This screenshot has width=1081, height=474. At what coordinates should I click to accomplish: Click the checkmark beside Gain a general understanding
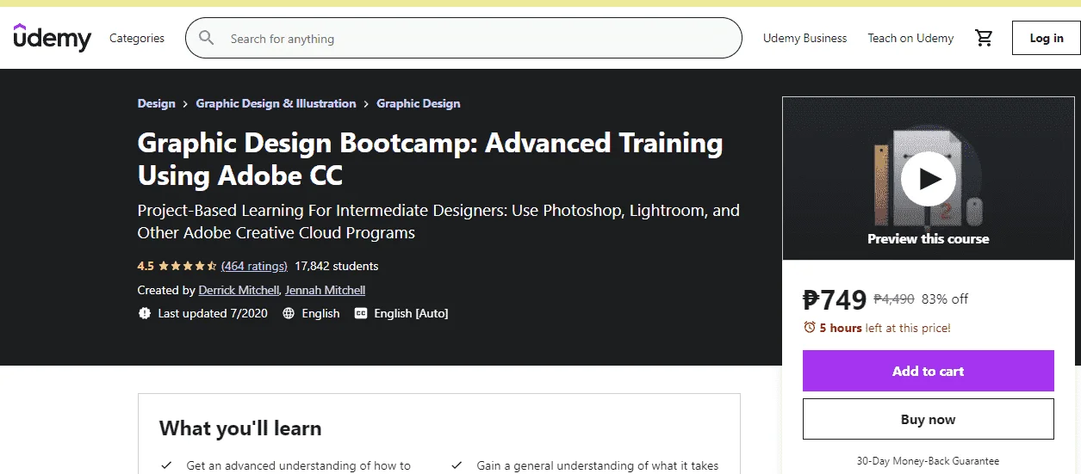(x=457, y=465)
